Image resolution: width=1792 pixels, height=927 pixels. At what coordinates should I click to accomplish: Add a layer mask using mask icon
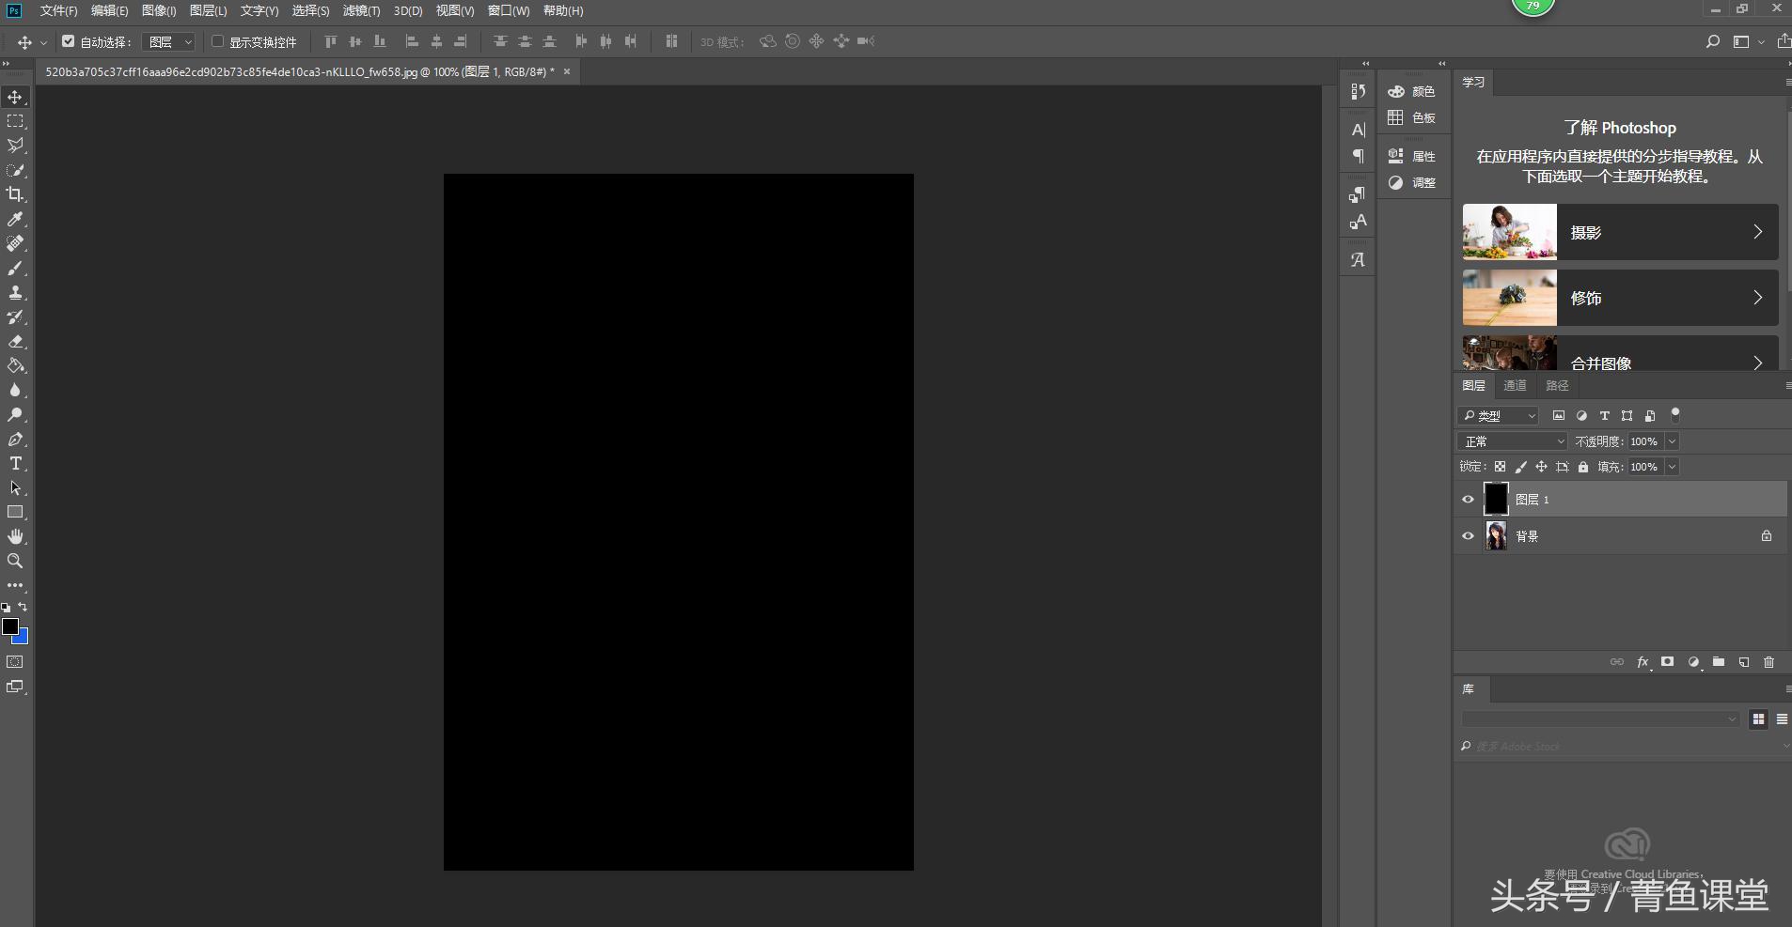(1667, 662)
